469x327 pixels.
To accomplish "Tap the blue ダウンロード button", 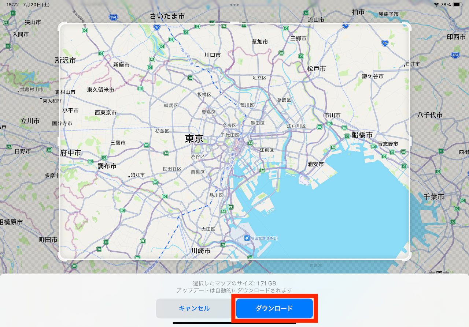I will click(x=274, y=308).
